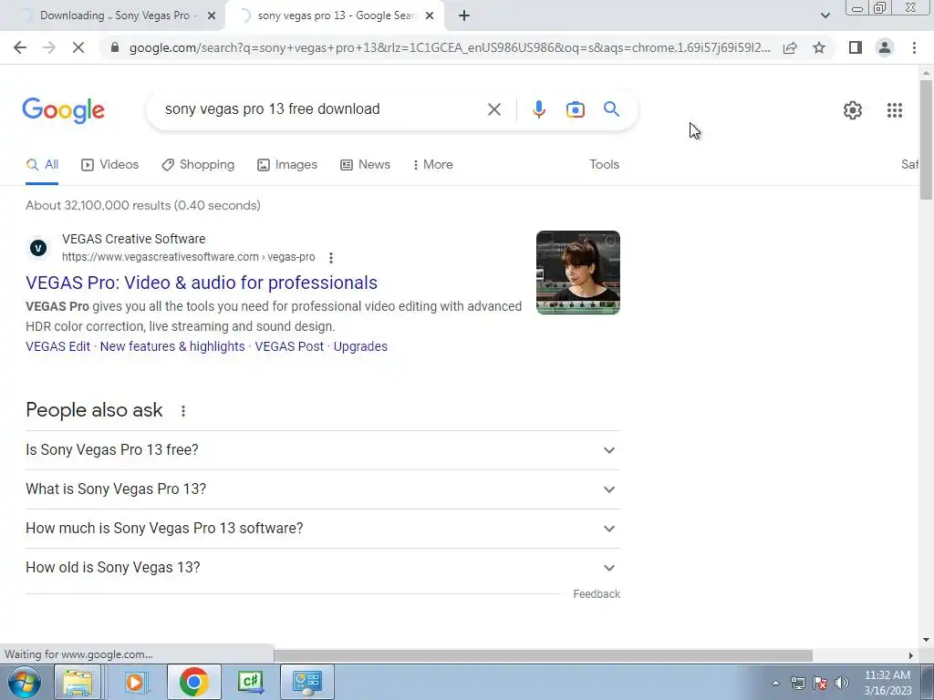The image size is (934, 700).
Task: Open a new browser tab
Action: [464, 16]
